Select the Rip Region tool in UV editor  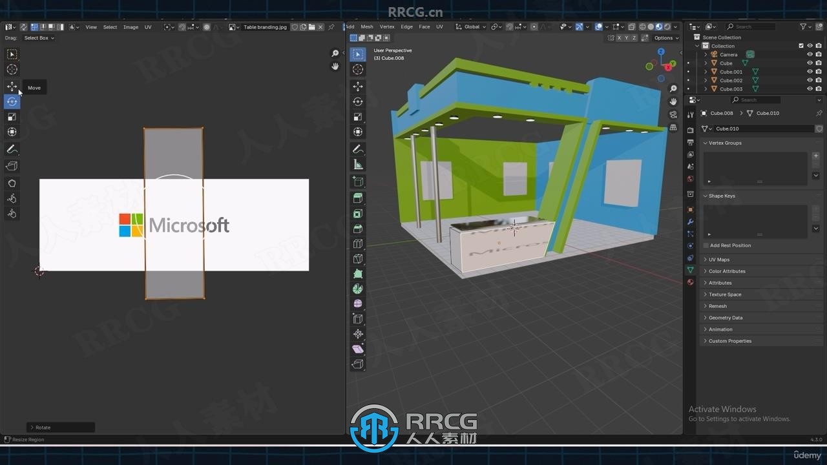(x=12, y=166)
